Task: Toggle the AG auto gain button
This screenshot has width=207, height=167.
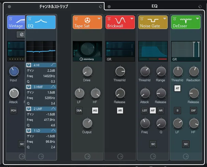Action: point(95,111)
